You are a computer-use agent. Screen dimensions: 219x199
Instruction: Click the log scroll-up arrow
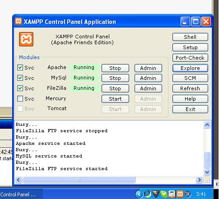[x=207, y=125]
